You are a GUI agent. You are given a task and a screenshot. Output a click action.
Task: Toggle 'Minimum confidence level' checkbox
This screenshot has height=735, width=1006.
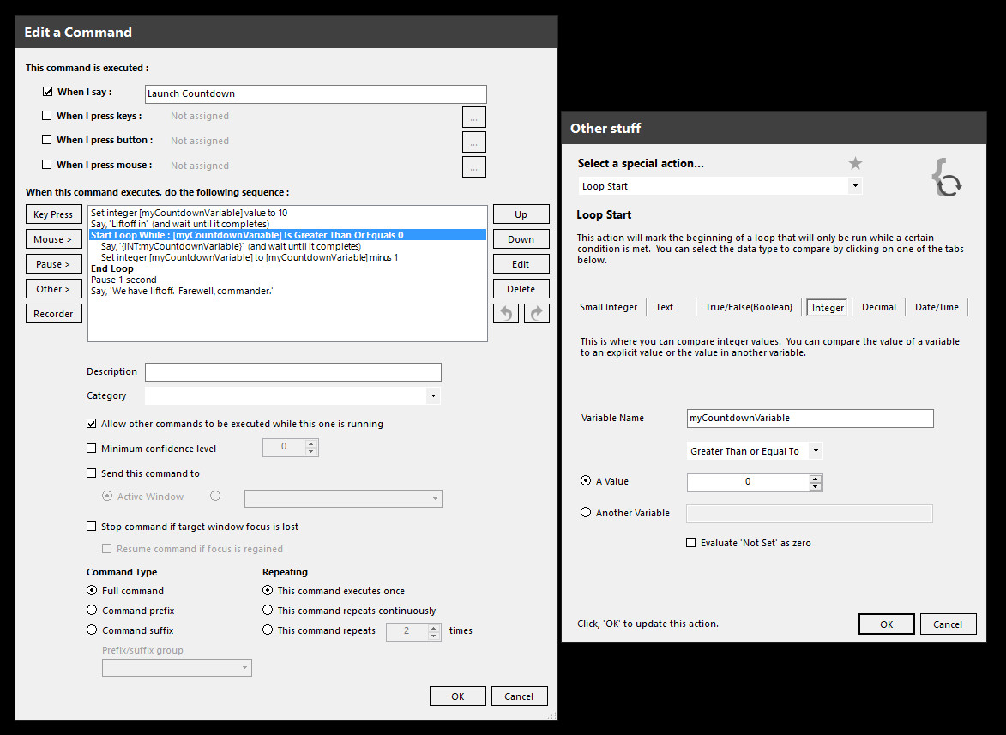tap(92, 449)
